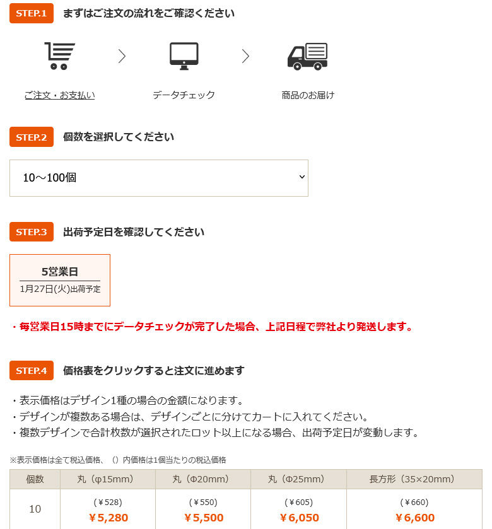Click the delivery truck icon
Viewport: 492px width, 529px height.
308,55
